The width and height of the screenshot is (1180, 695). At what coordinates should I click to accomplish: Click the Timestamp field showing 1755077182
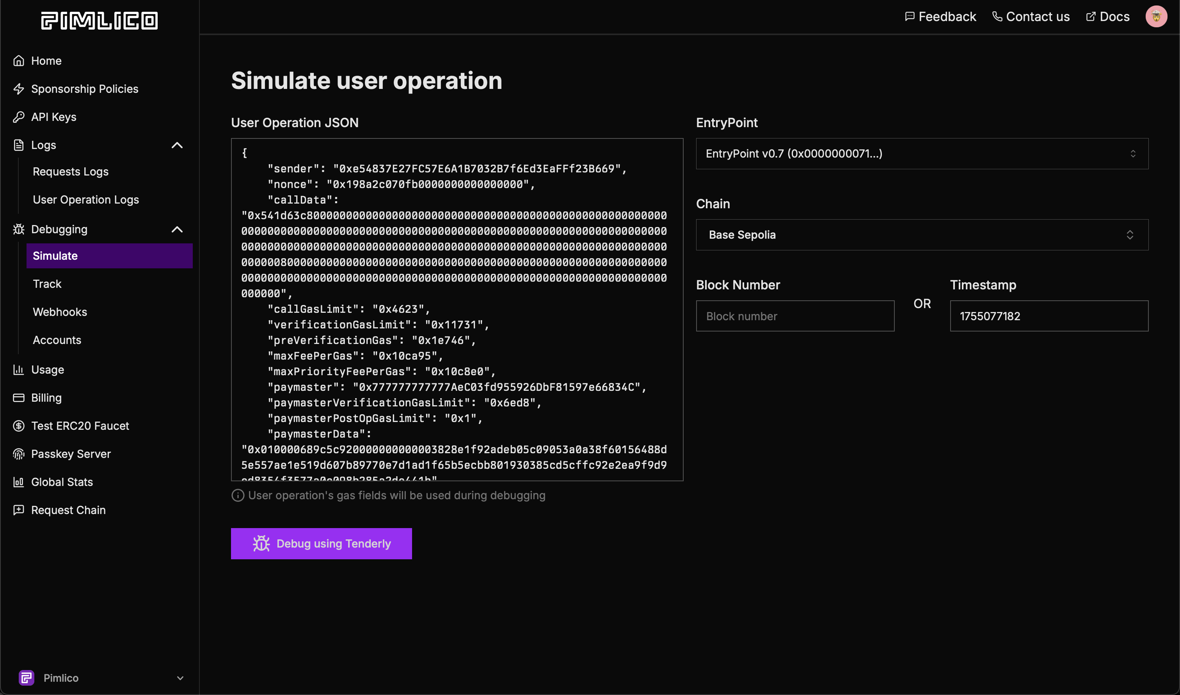(1049, 316)
